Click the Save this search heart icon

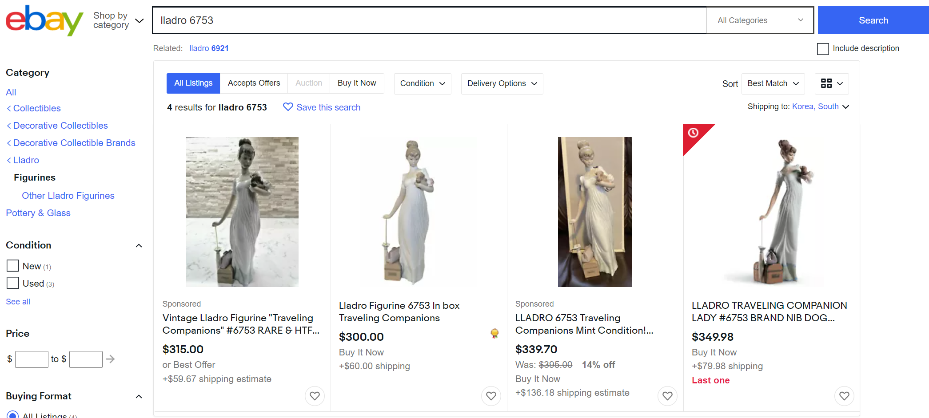click(288, 107)
